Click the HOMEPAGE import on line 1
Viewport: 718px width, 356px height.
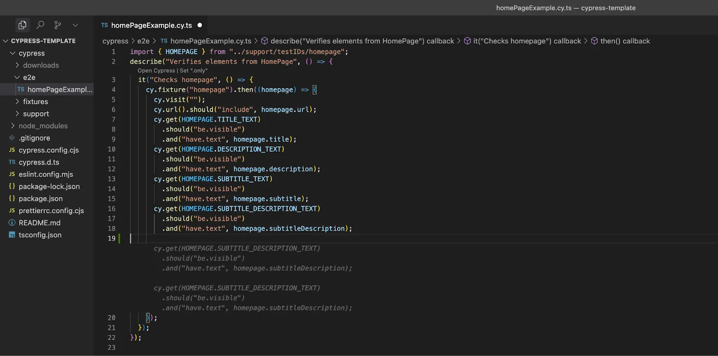click(x=181, y=52)
